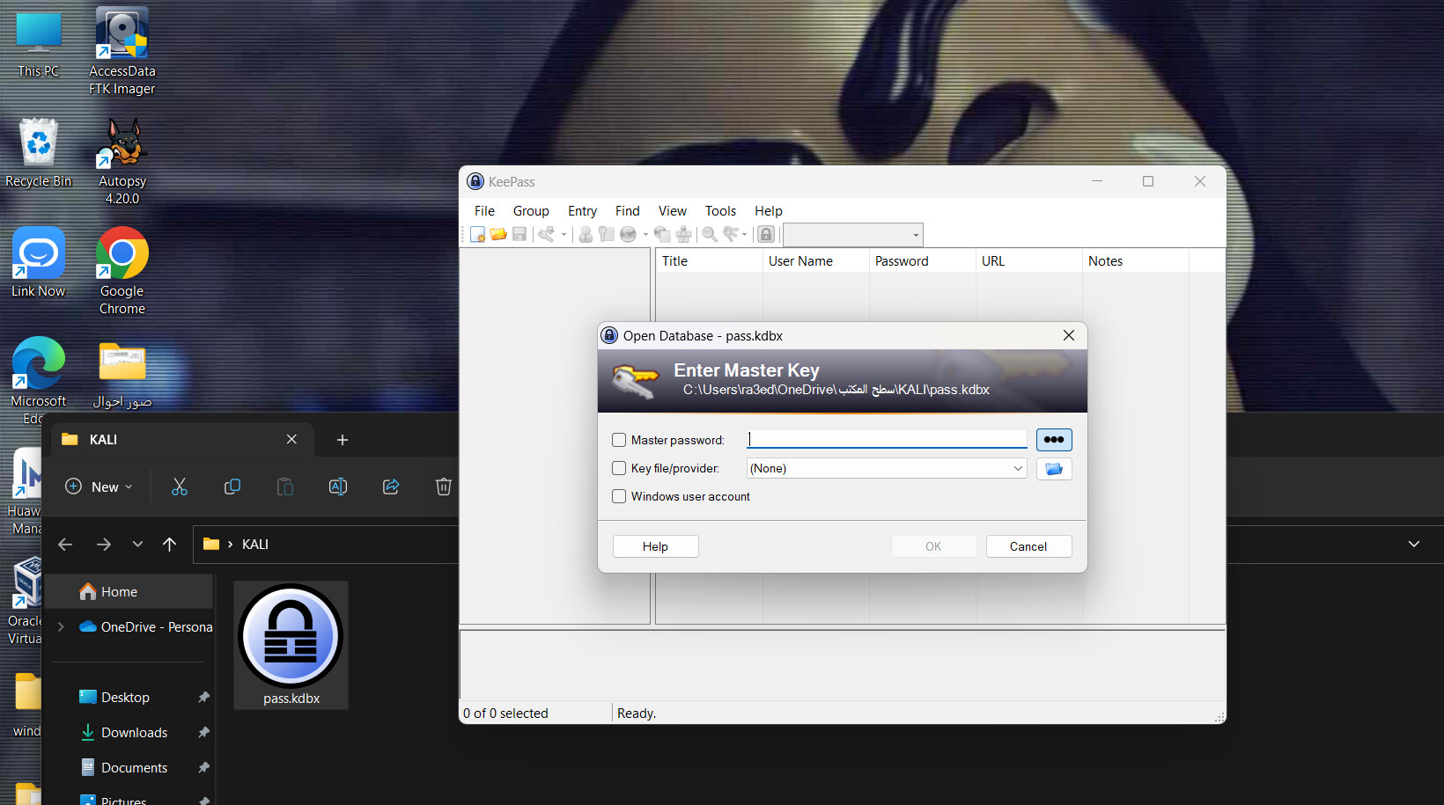Open the quick search combo box

tap(853, 235)
